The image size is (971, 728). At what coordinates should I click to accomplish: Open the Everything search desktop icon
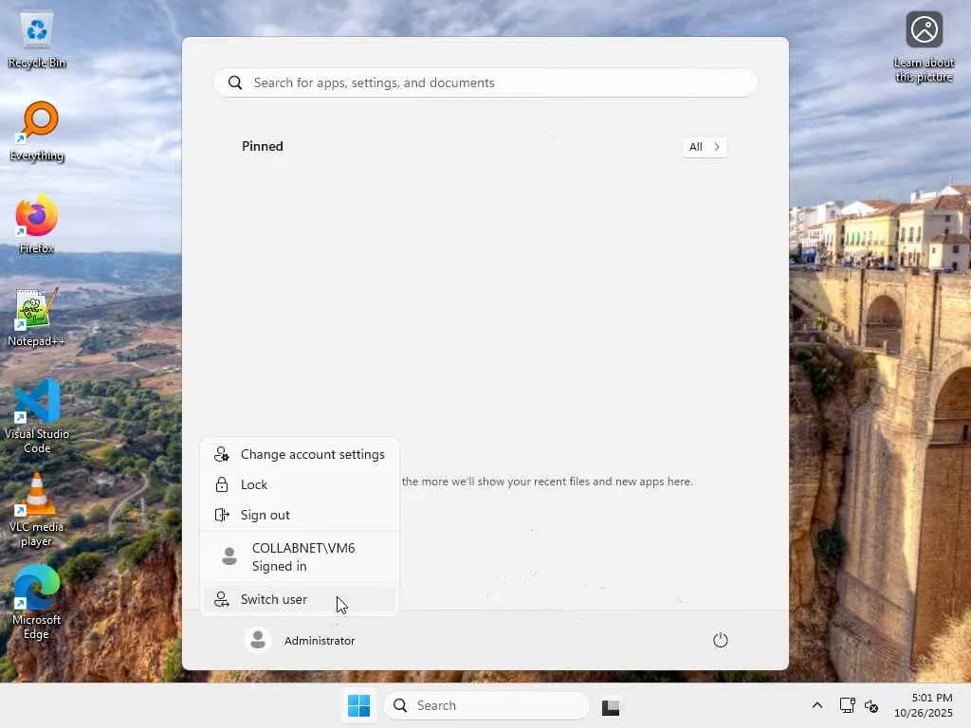coord(37,131)
